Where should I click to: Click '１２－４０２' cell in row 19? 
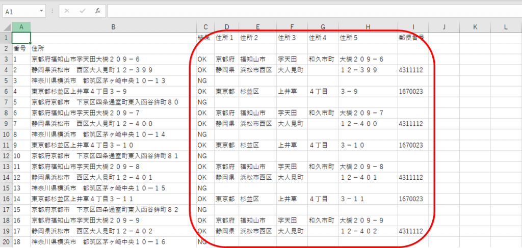(368, 231)
